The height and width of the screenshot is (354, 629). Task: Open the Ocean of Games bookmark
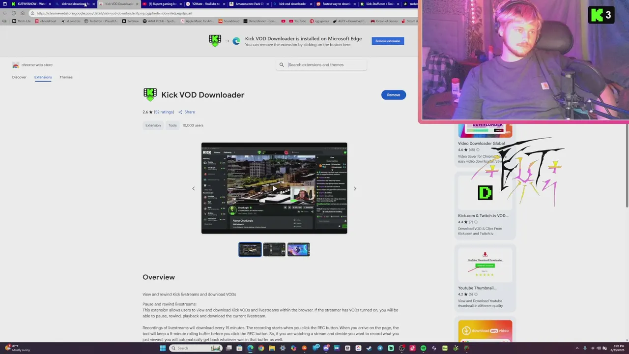pos(384,21)
